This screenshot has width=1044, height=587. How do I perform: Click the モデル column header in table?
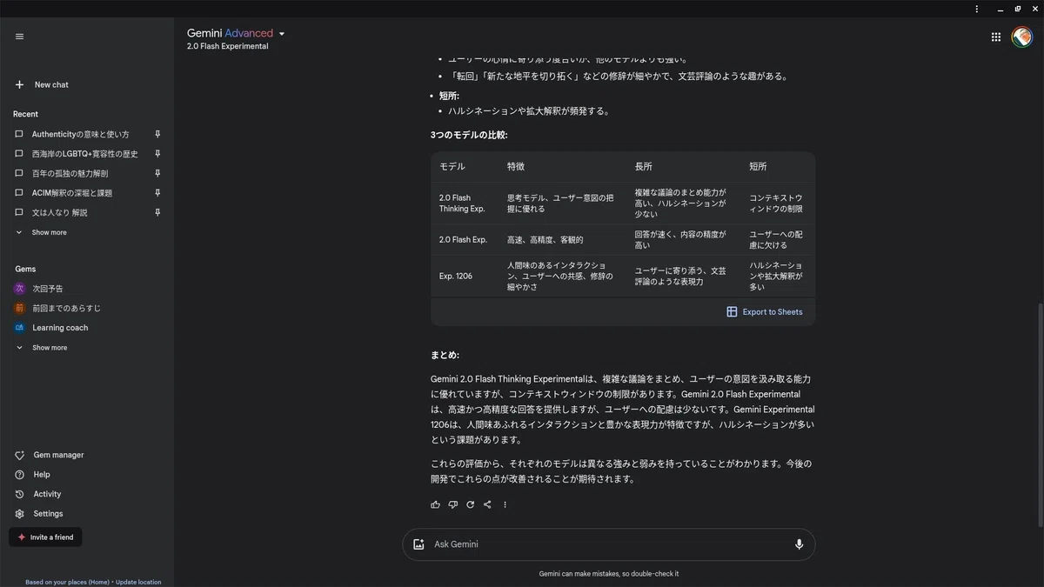452,166
